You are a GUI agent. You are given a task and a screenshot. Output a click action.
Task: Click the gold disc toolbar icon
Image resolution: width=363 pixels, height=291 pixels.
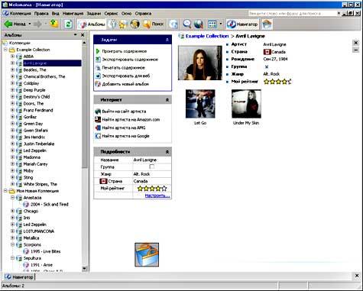135,24
